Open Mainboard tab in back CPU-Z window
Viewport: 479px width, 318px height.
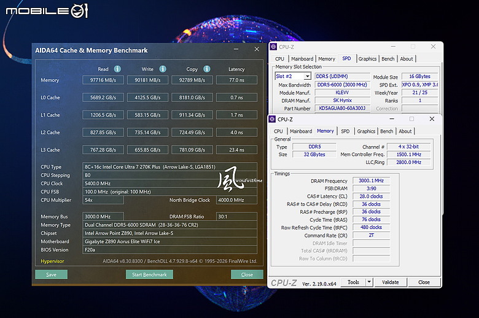click(302, 59)
